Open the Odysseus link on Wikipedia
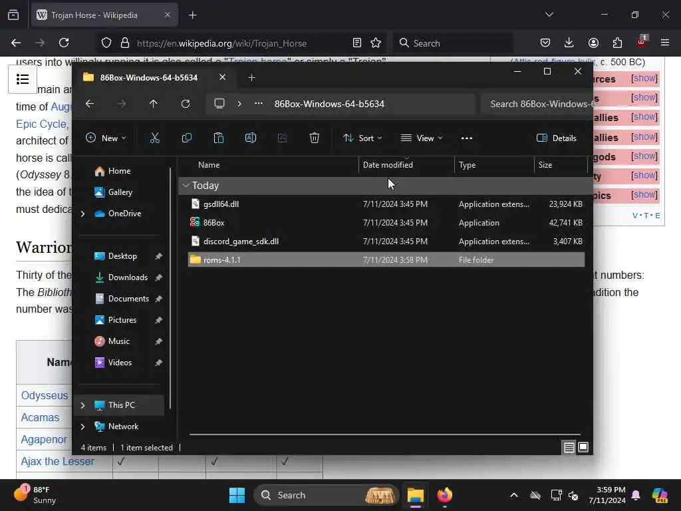 [45, 395]
